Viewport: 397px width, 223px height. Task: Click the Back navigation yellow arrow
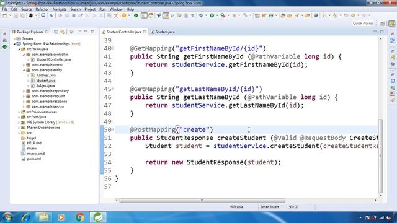(x=353, y=15)
